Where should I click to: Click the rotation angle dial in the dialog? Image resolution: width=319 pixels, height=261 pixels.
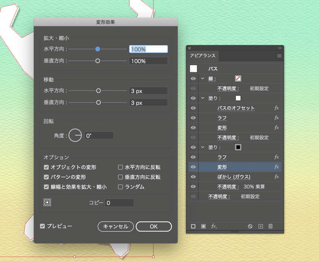76,135
